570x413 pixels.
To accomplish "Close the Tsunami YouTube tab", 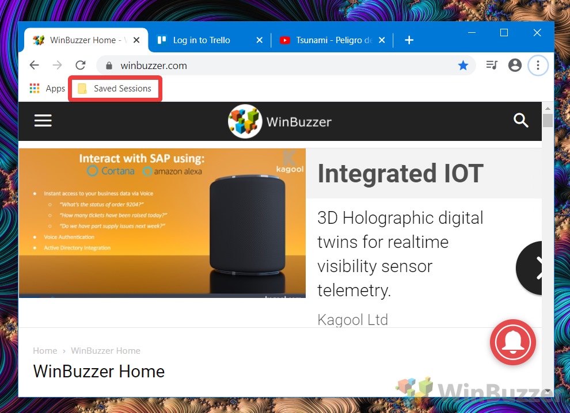I will (382, 40).
